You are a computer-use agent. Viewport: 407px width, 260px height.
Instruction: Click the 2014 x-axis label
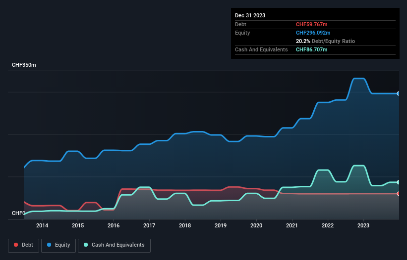[42, 225]
